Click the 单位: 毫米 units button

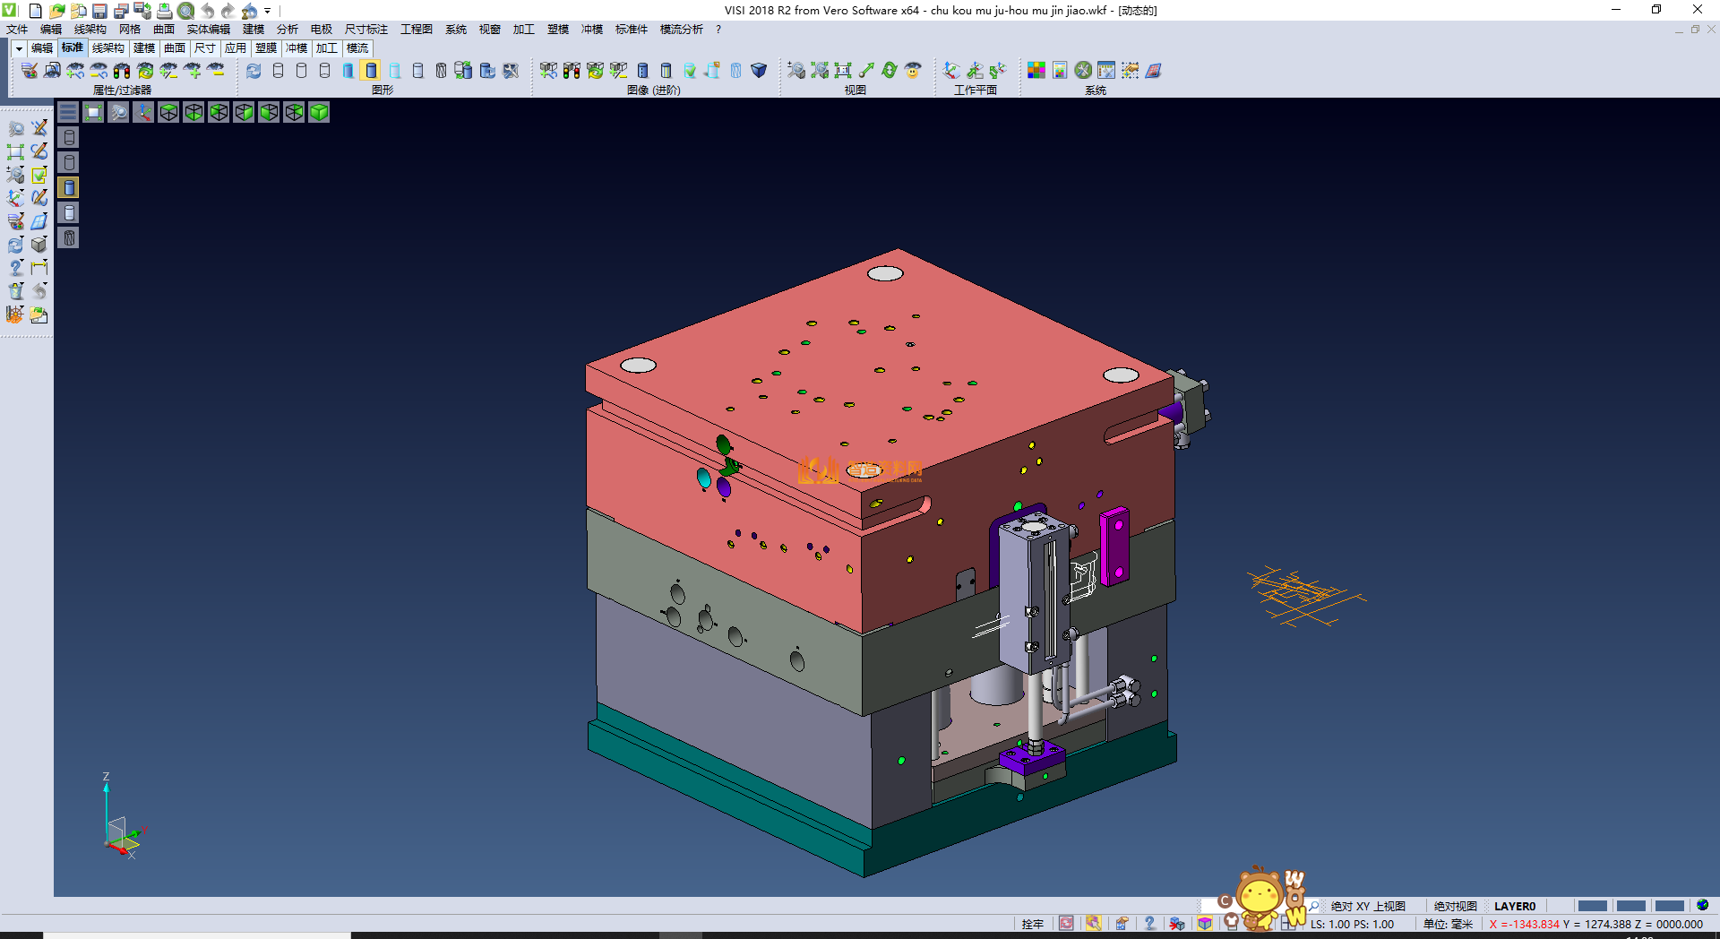coord(1448,924)
